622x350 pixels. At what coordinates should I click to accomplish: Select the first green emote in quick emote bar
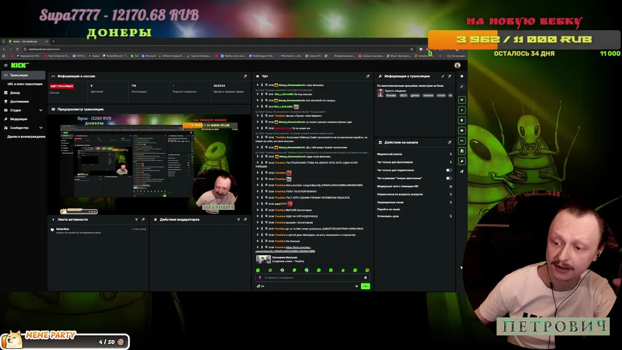pyautogui.click(x=258, y=270)
